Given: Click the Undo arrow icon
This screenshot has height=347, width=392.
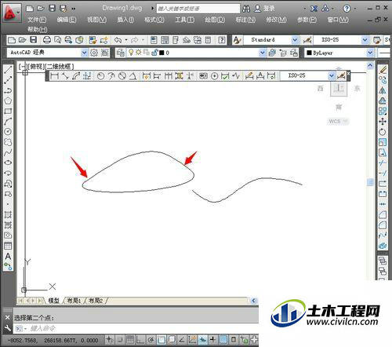Looking at the screenshot, I should tap(118, 40).
